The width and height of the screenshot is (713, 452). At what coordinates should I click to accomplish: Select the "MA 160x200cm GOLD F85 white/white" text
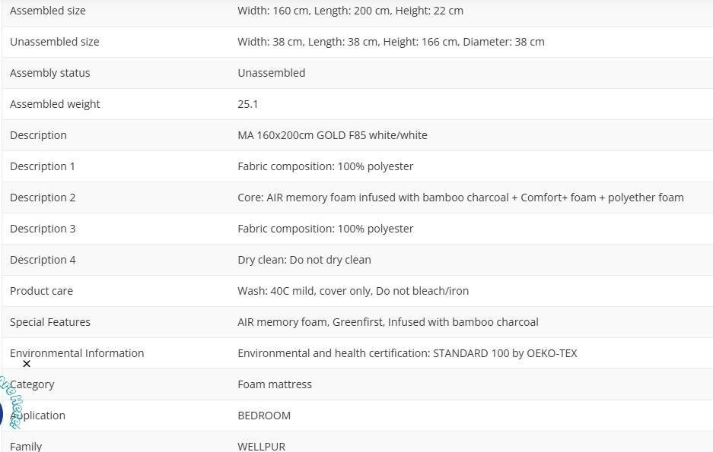tap(332, 135)
